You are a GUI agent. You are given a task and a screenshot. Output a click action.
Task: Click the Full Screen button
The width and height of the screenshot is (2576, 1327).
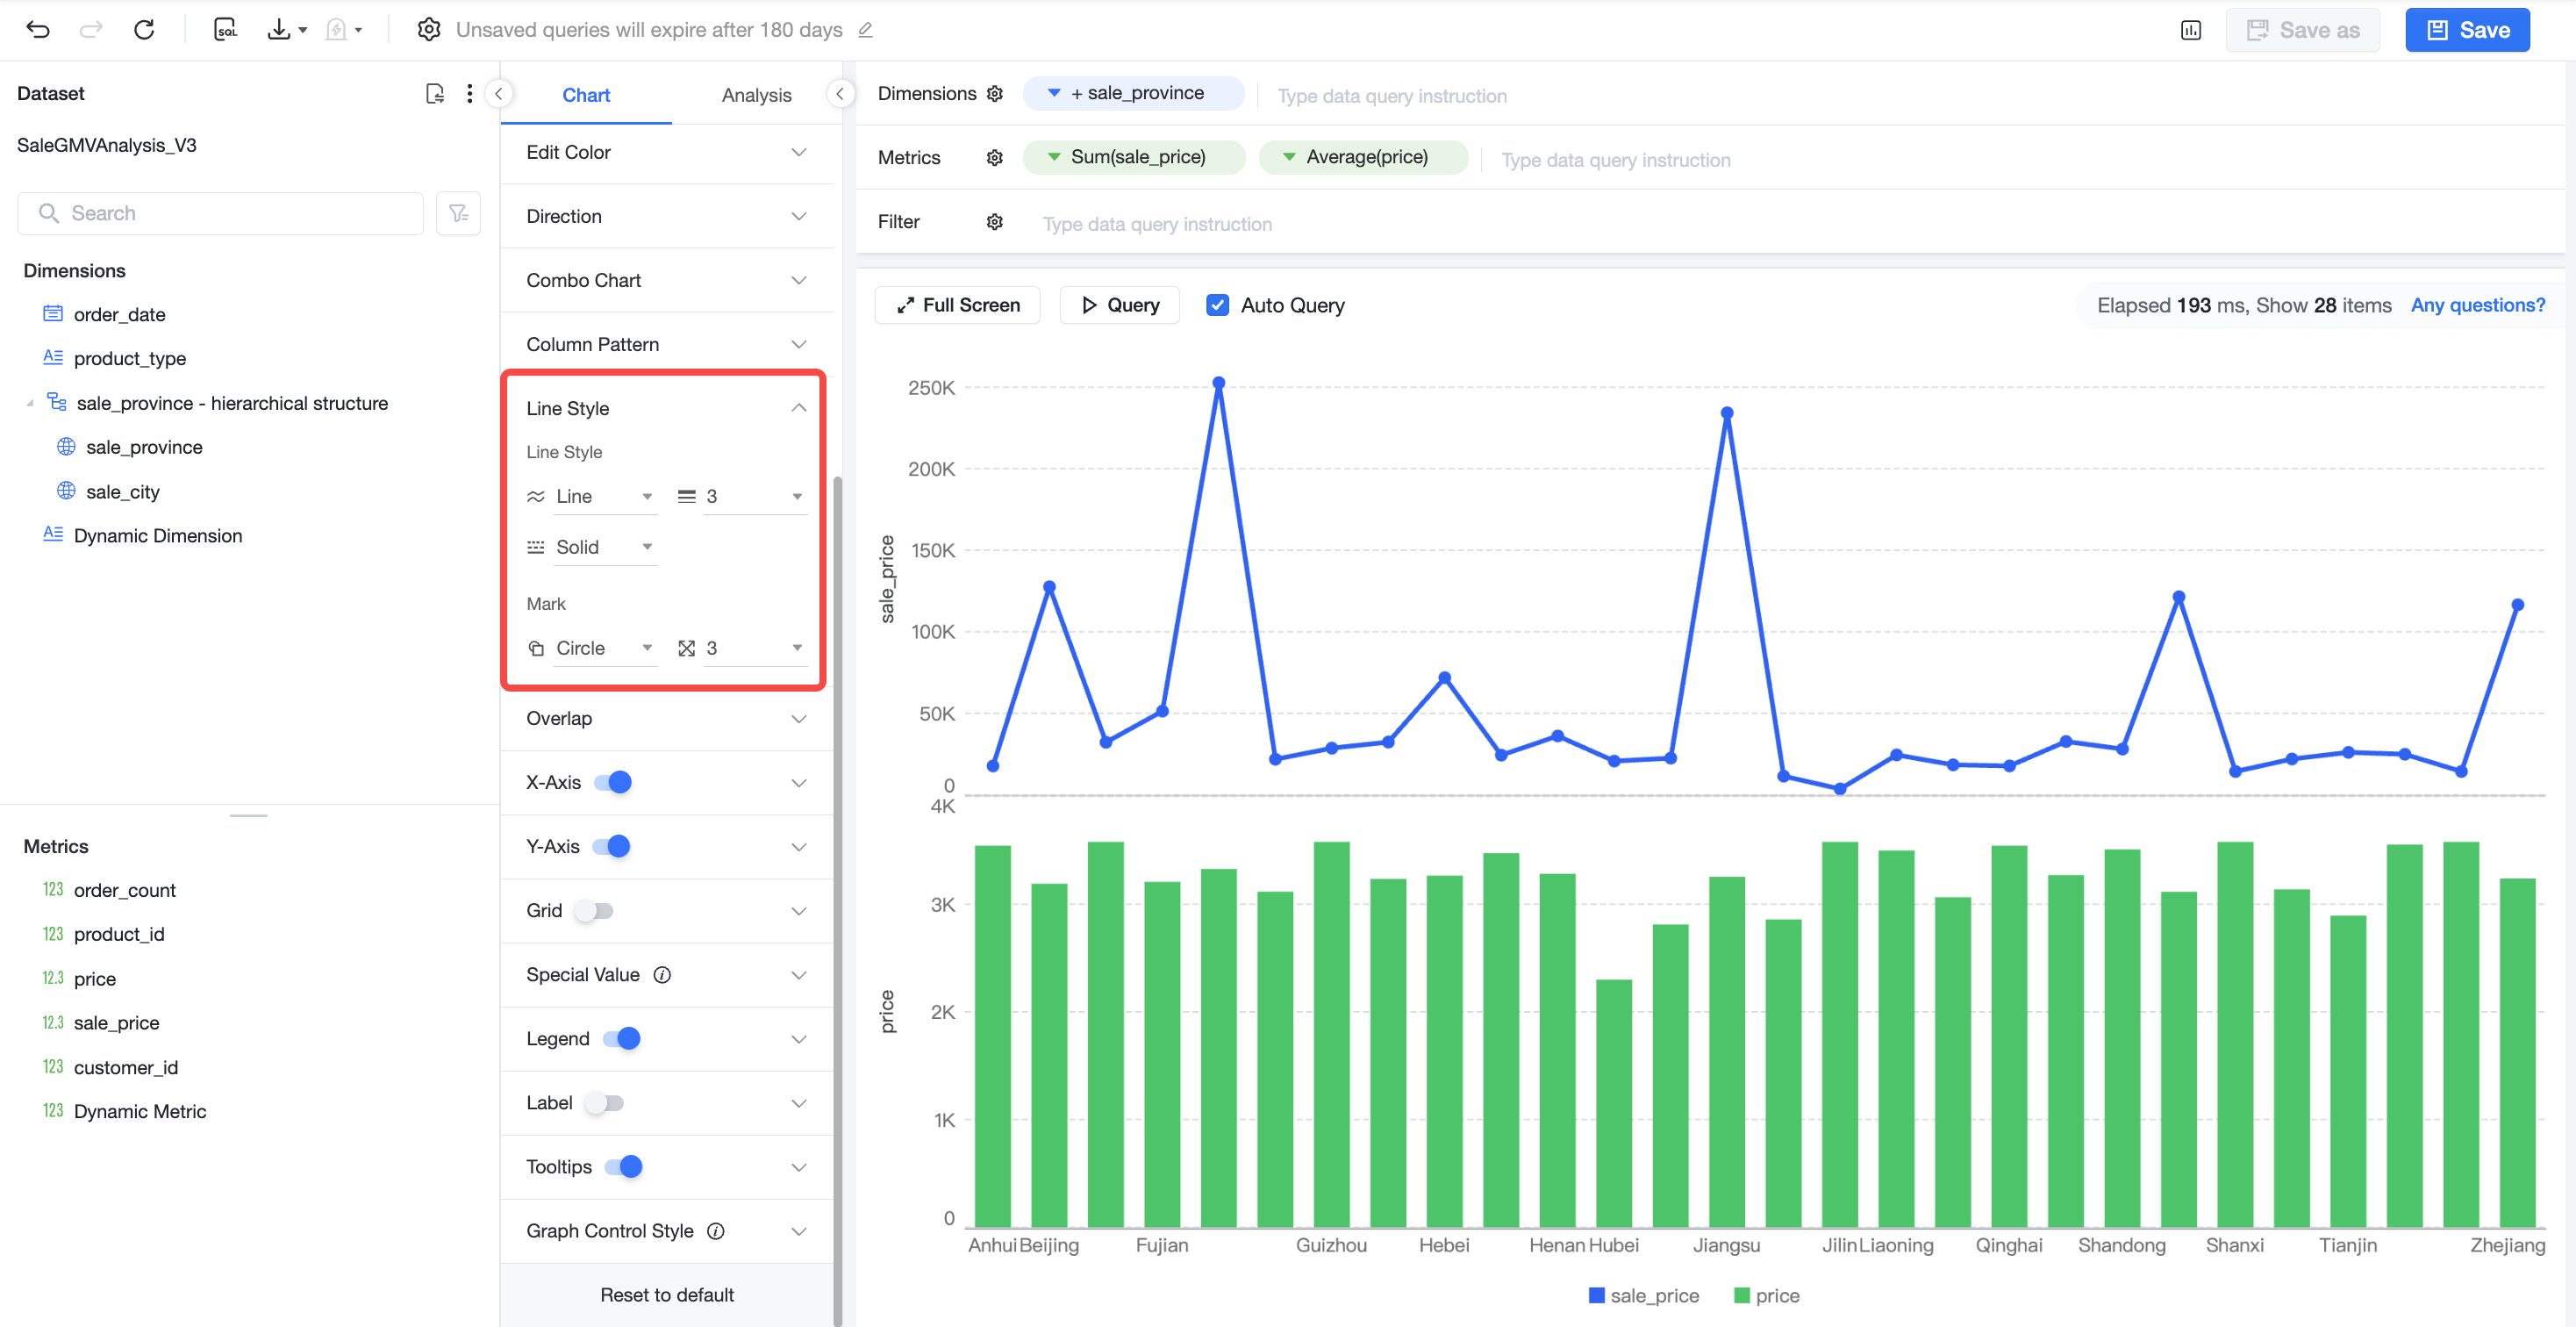[x=958, y=305]
